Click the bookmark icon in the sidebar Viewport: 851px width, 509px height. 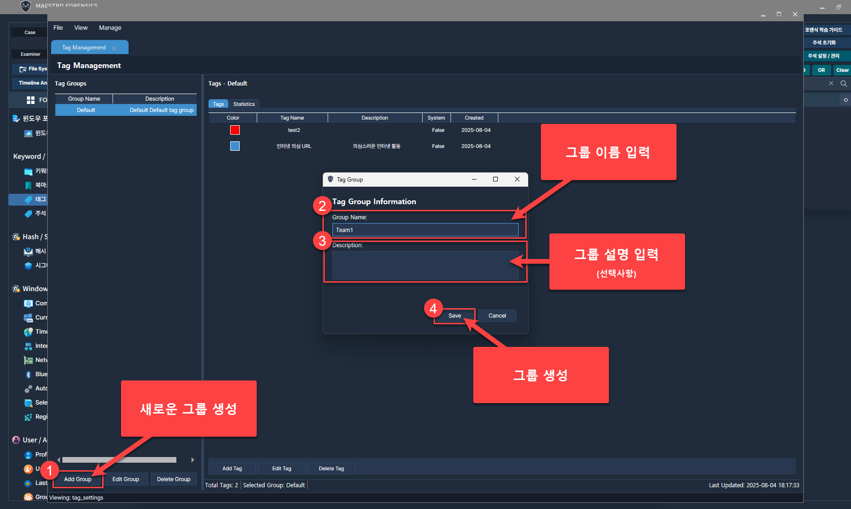(28, 185)
